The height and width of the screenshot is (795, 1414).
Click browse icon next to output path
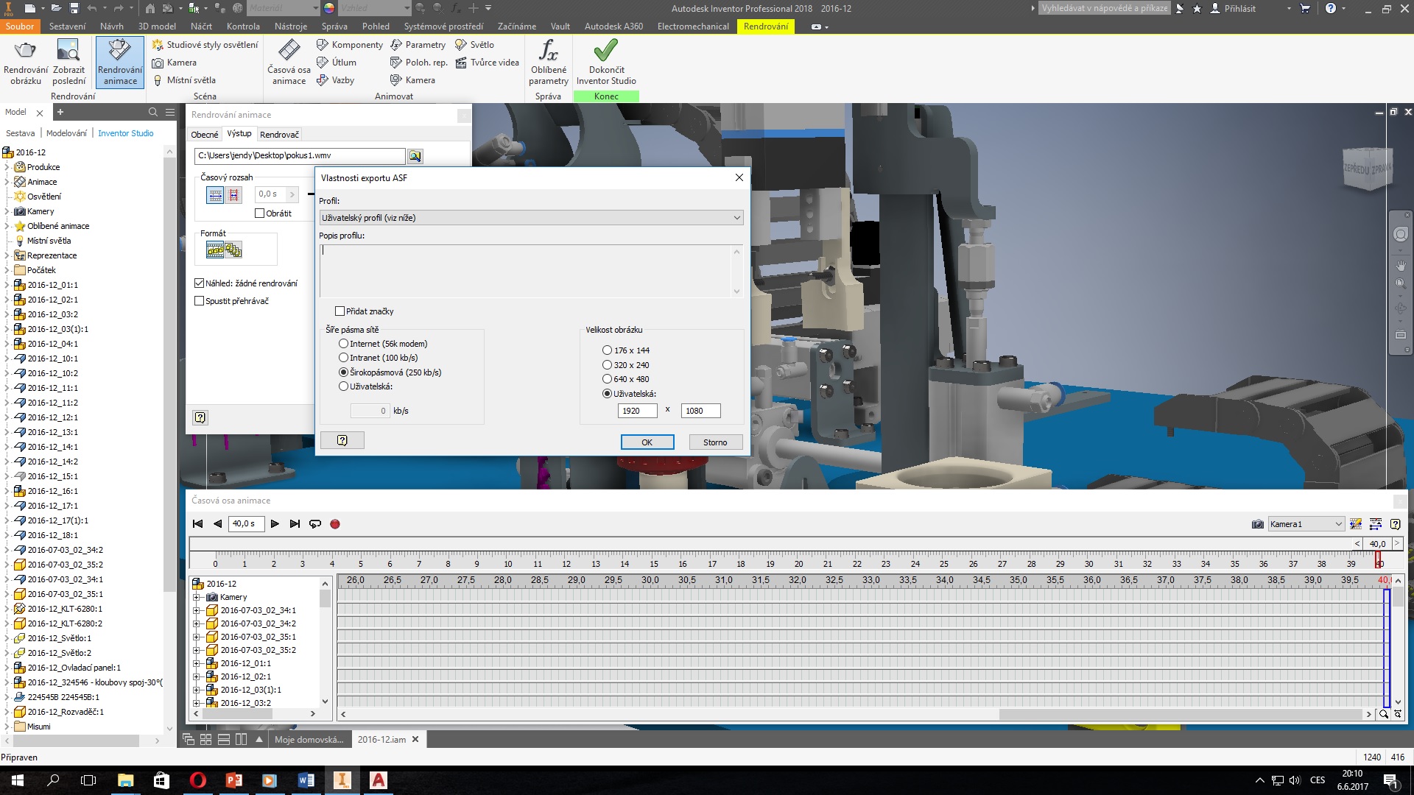415,156
